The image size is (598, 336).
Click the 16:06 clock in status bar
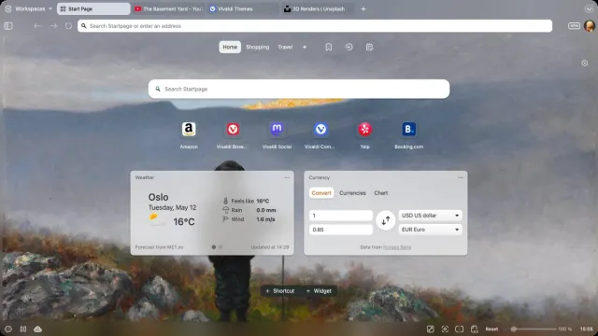[586, 329]
